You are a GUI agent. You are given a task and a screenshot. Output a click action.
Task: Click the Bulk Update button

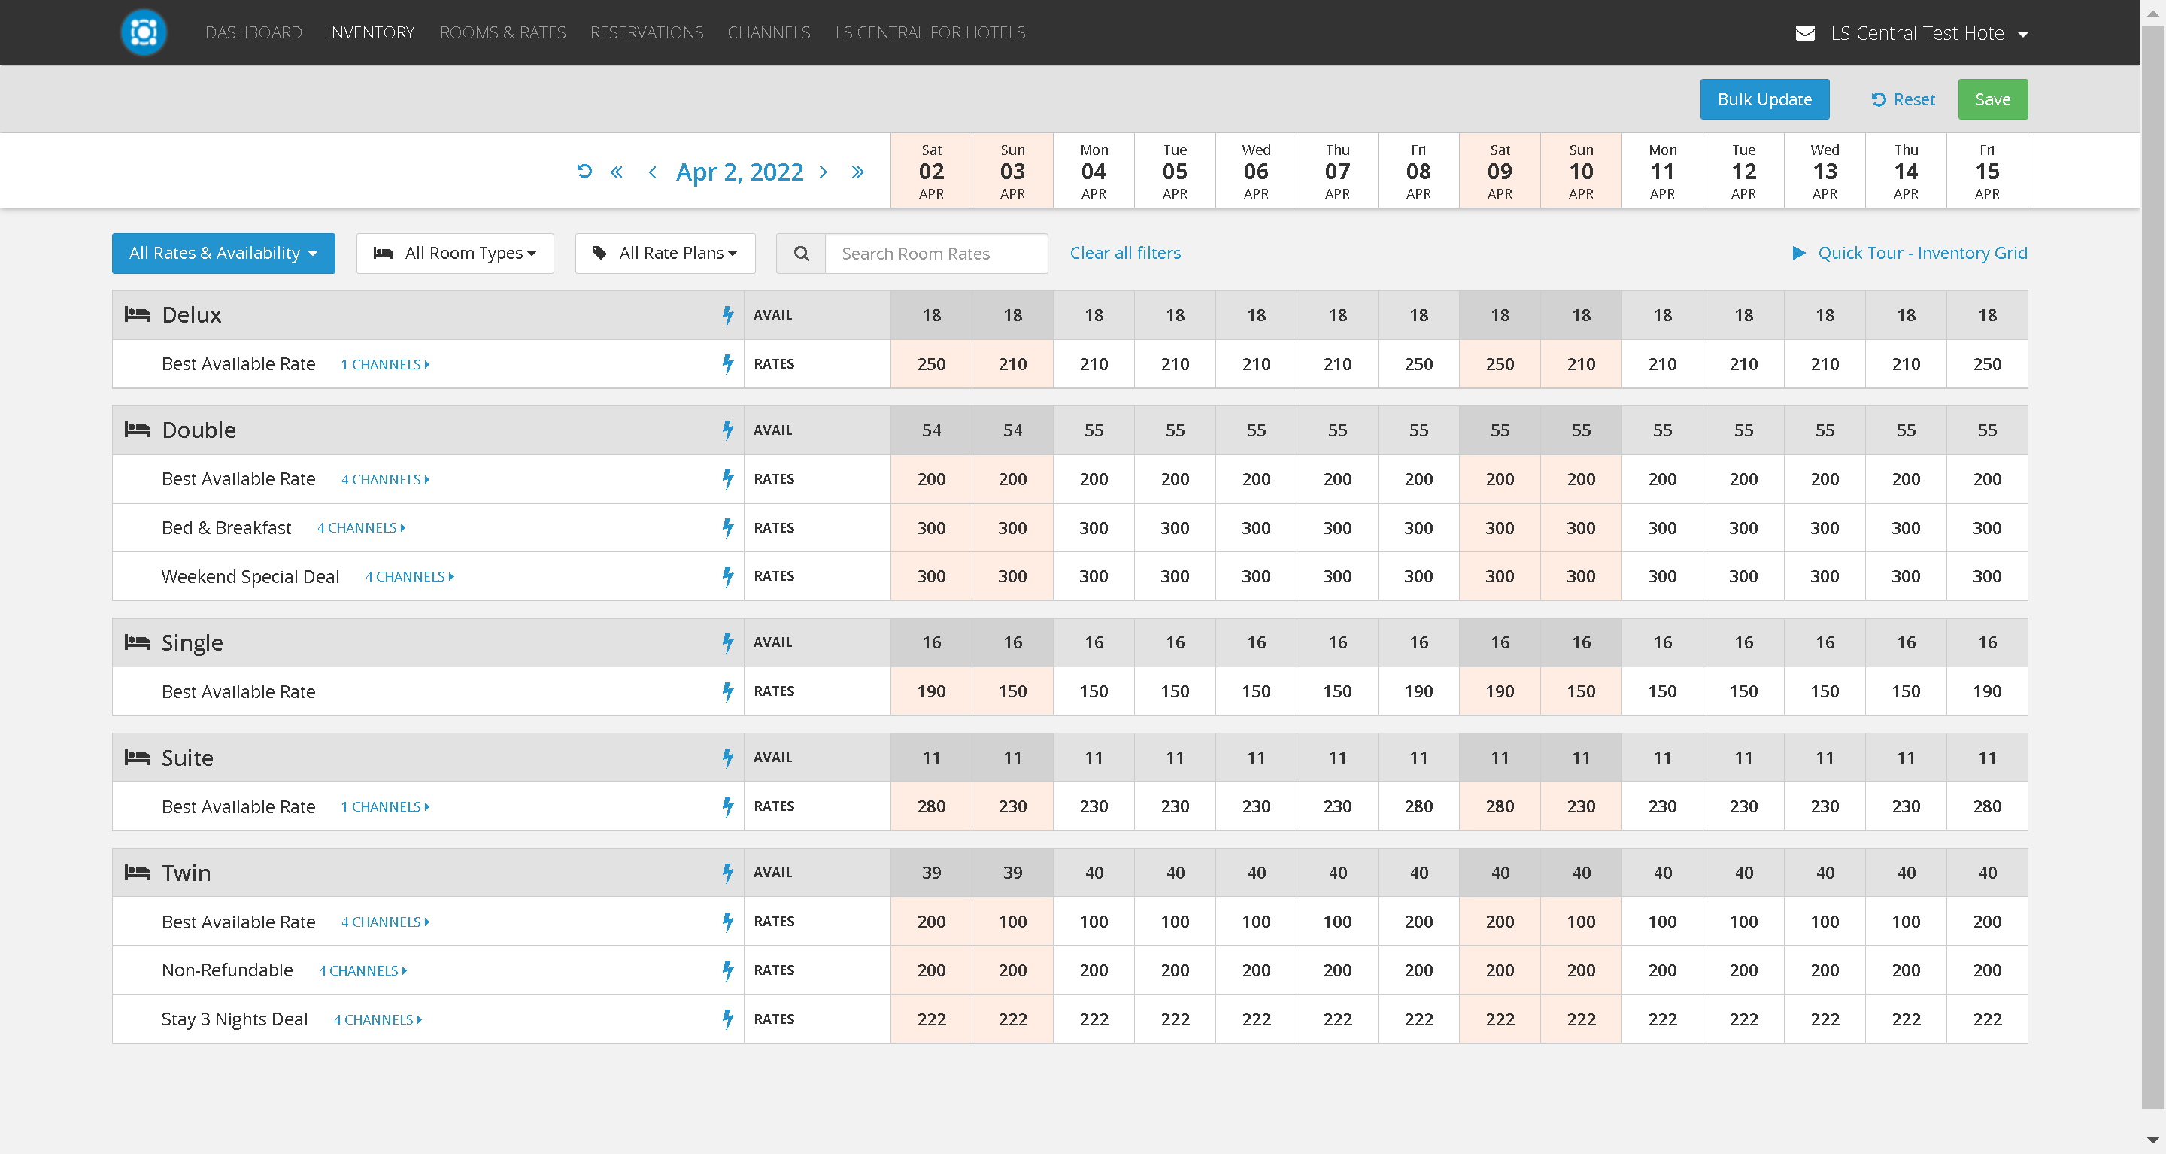click(1764, 99)
